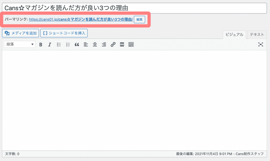Screen dimensions: 270x161
Task: Switch to the ビジュアル editor tab
Action: pos(234,34)
